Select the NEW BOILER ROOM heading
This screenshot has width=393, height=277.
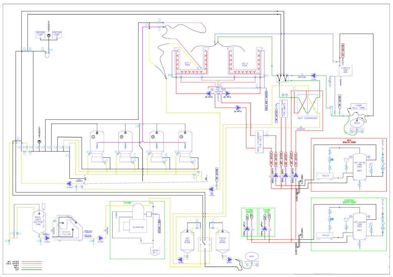tap(349, 141)
